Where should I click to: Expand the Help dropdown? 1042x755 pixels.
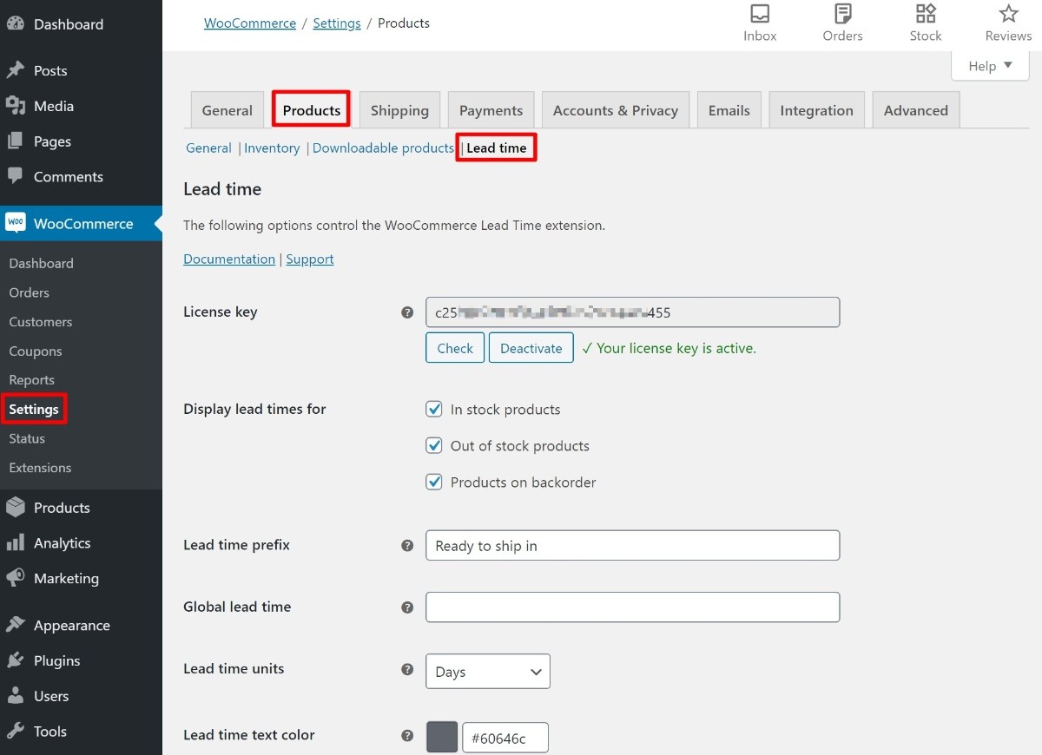click(x=990, y=66)
